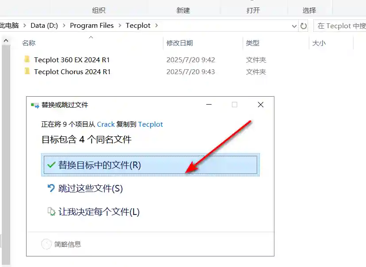The width and height of the screenshot is (366, 267).
Task: Open the Crack source folder link
Action: [106, 124]
